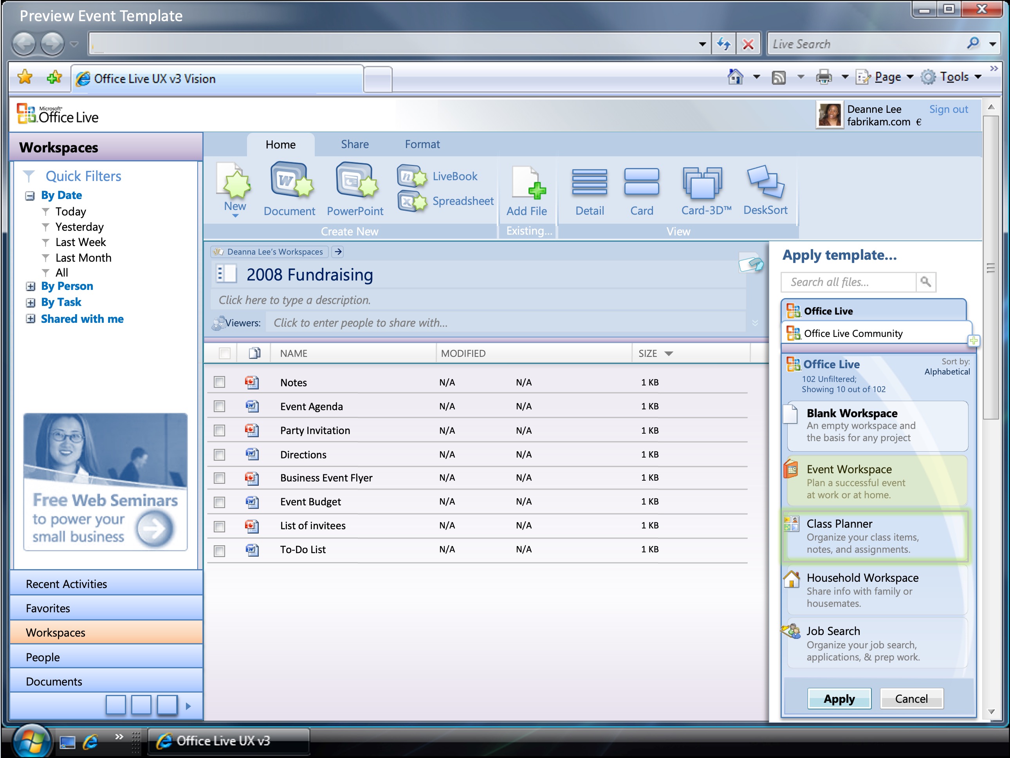This screenshot has height=758, width=1010.
Task: Check the Event Budget checkbox
Action: 220,502
